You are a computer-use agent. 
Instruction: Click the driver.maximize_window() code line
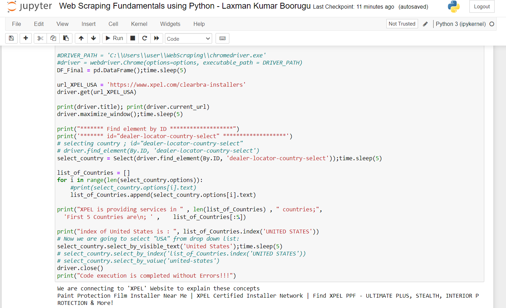click(x=120, y=114)
